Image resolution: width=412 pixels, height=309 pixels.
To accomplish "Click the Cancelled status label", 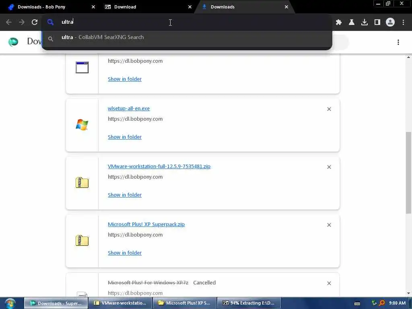I will [x=204, y=283].
